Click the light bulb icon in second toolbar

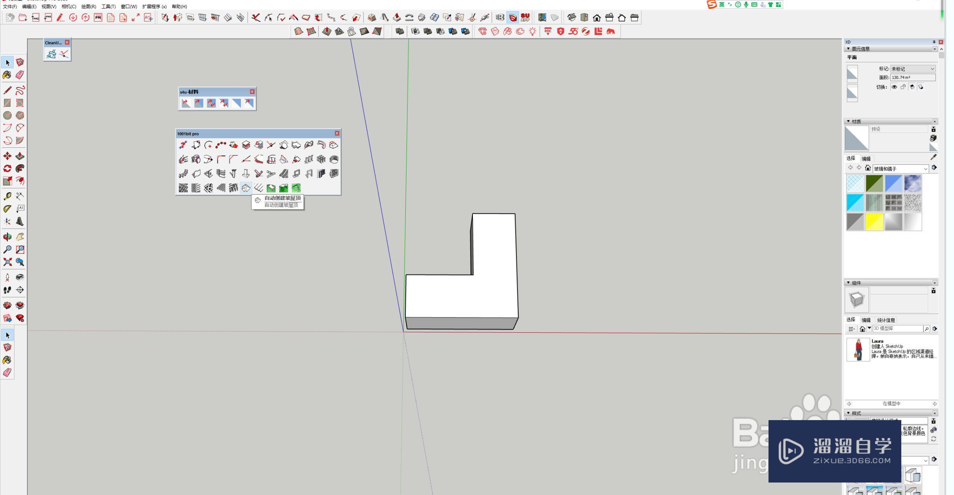click(x=533, y=32)
